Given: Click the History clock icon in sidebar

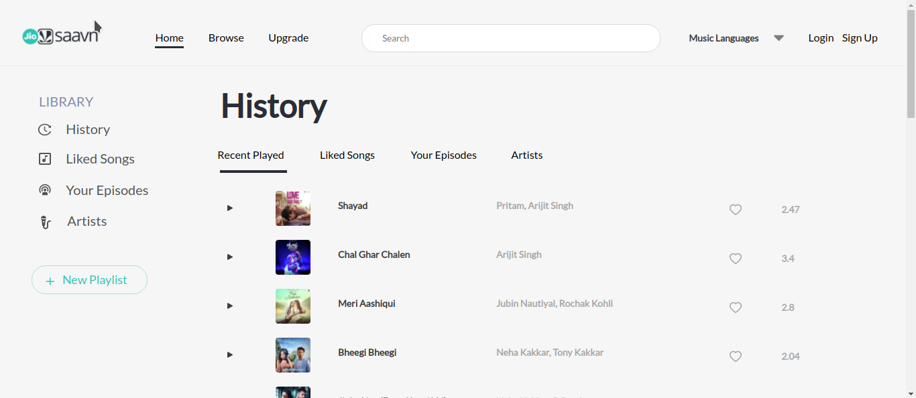Looking at the screenshot, I should [x=45, y=129].
